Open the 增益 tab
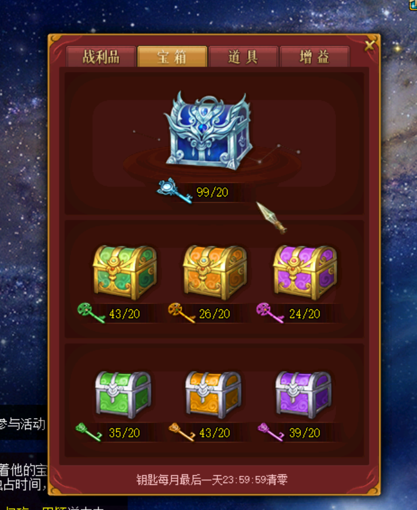Viewport: 417px width, 510px height. pyautogui.click(x=314, y=56)
